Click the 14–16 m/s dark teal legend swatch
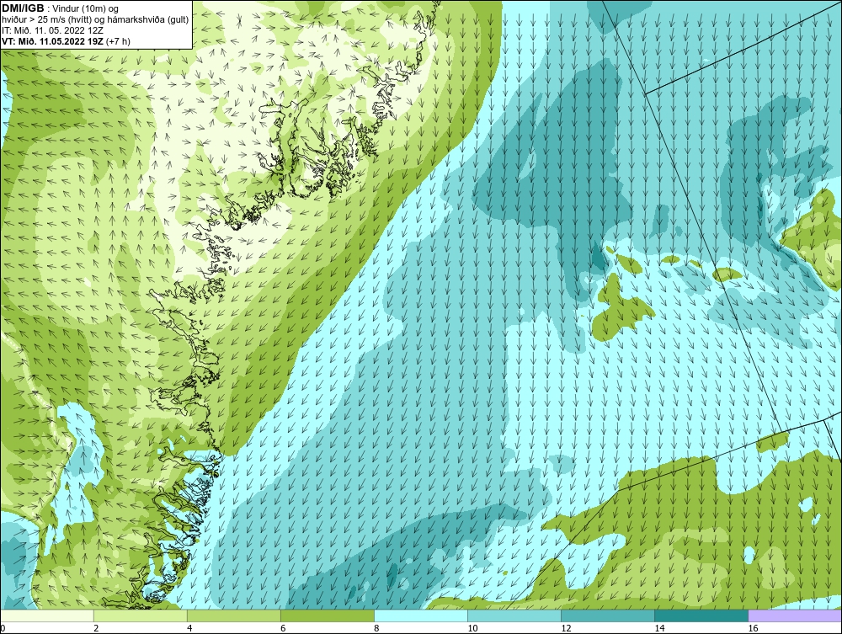842x634 pixels. click(701, 615)
